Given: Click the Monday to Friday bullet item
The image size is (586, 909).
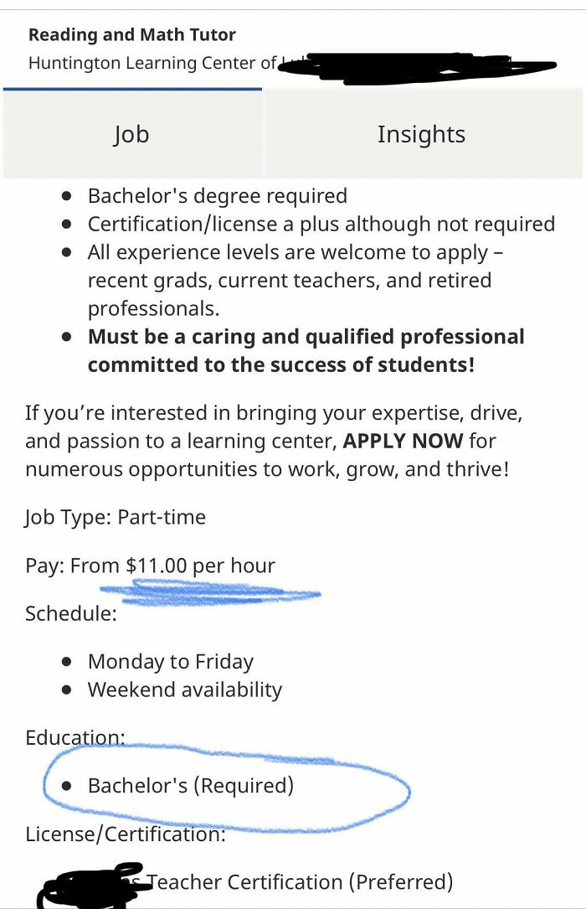Looking at the screenshot, I should (x=171, y=661).
